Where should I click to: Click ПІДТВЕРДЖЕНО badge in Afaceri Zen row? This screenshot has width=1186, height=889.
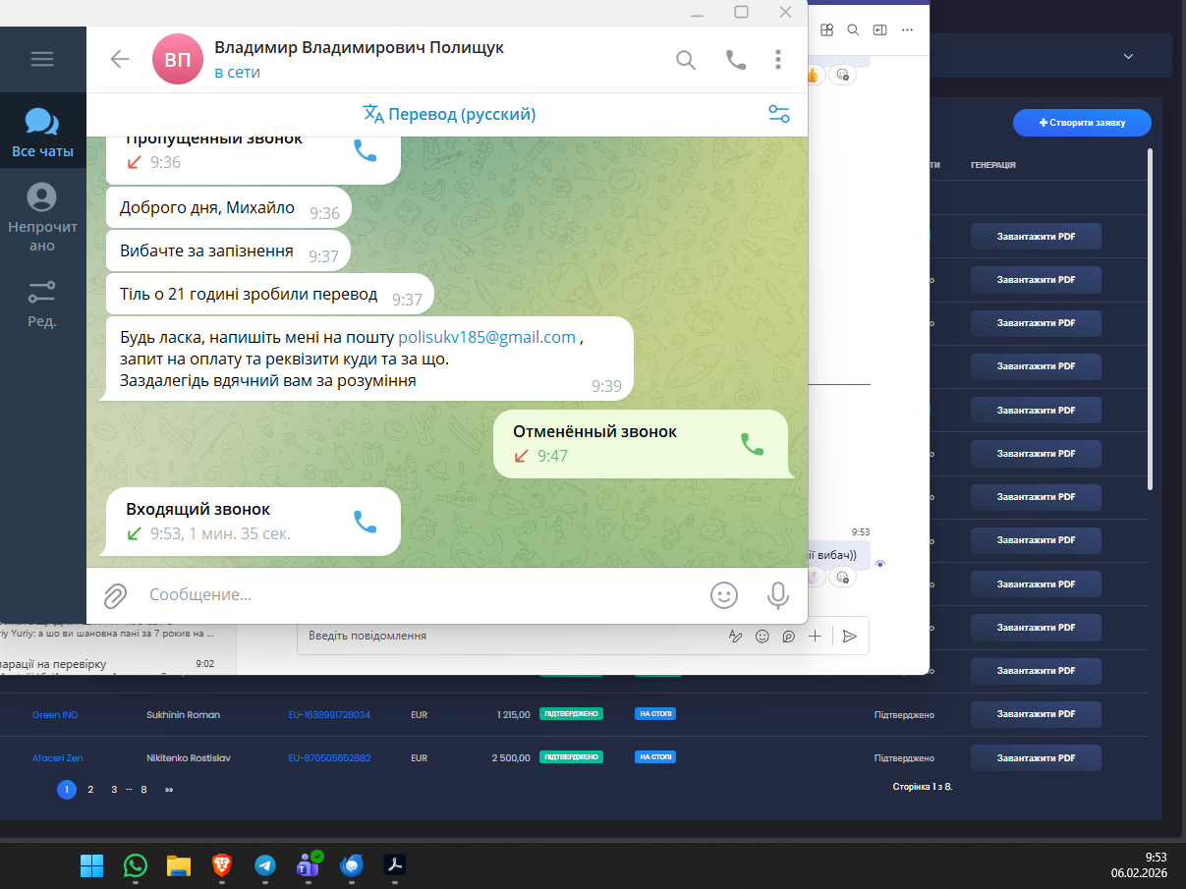pyautogui.click(x=571, y=757)
